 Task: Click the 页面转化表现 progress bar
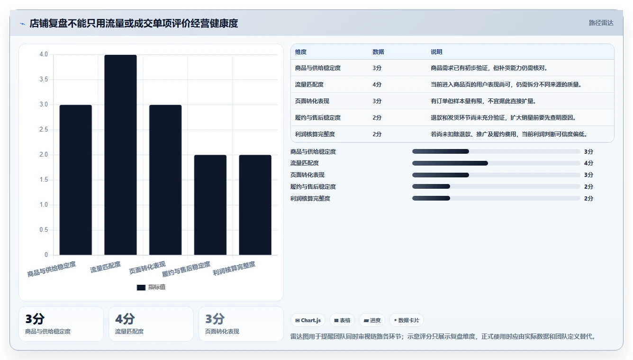coord(496,175)
